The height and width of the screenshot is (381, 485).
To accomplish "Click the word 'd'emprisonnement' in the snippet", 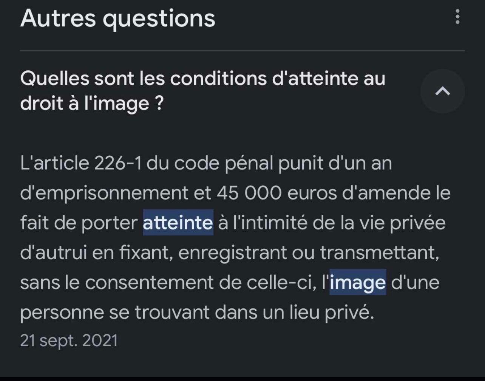I will click(105, 194).
